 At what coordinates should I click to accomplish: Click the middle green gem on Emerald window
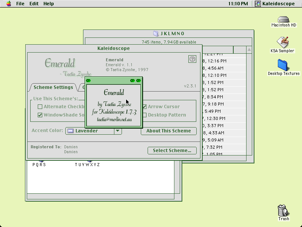[133, 81]
